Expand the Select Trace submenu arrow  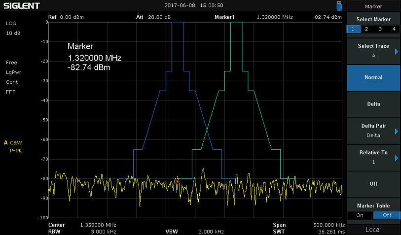pos(397,51)
